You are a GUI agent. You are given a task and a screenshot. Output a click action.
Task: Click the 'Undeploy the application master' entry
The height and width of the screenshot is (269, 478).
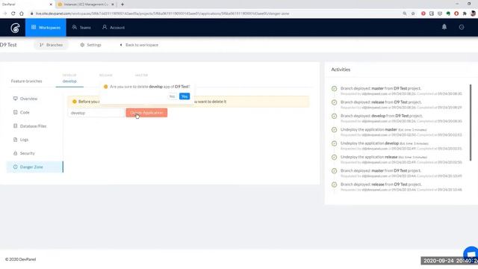click(401, 132)
